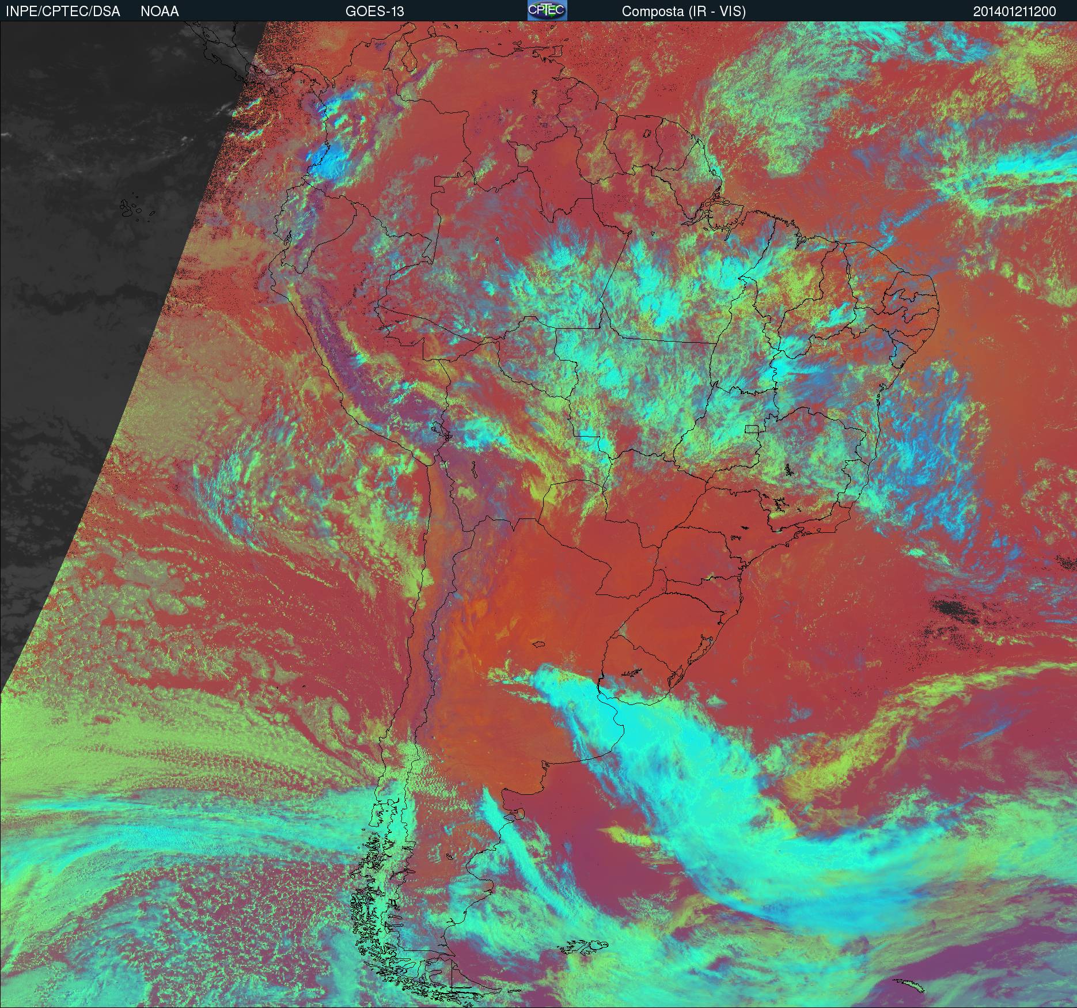Click the GOES-13 satellite label
Viewport: 1077px width, 1008px height.
[374, 12]
